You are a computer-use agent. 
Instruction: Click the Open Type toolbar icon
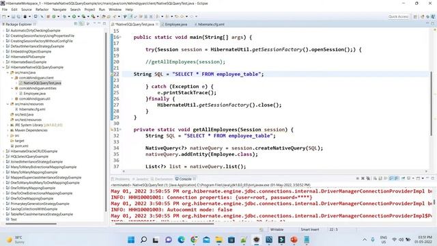[x=104, y=16]
